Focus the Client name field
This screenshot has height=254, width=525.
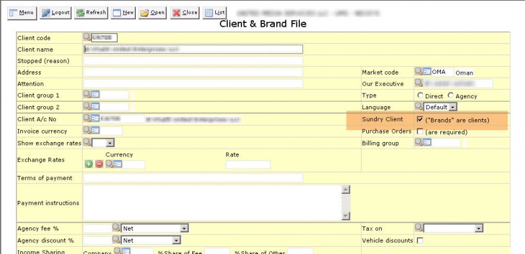(x=193, y=49)
